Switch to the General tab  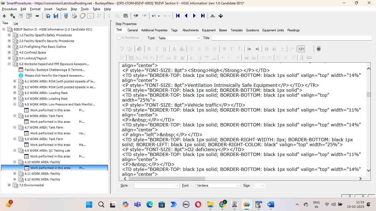pos(132,30)
